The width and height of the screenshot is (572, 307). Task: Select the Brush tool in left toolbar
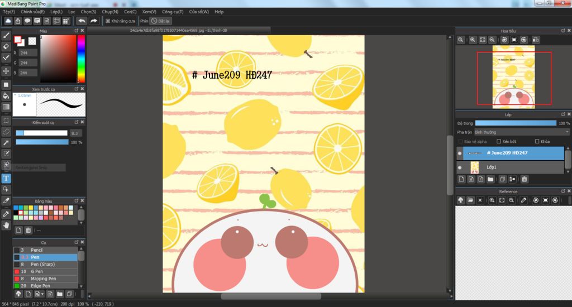click(6, 35)
